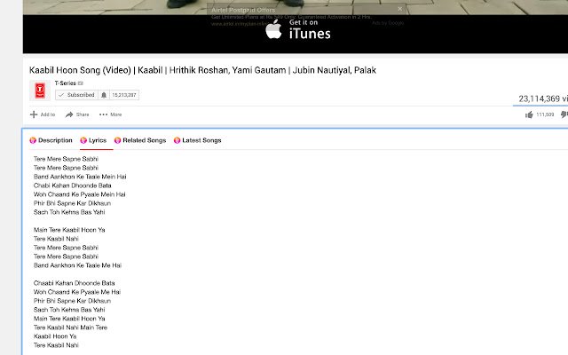Close the Airtel Postpaid Offers ad

coord(399,9)
